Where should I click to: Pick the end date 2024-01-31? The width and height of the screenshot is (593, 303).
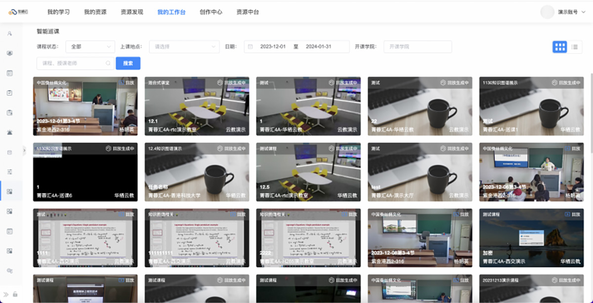coord(318,47)
